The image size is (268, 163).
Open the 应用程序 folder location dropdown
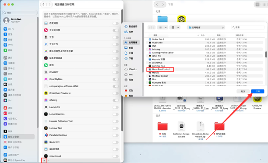(x=206, y=27)
